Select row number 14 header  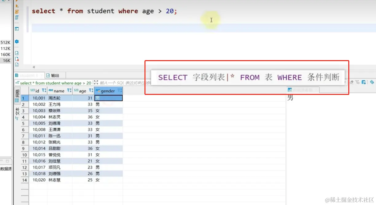click(25, 180)
